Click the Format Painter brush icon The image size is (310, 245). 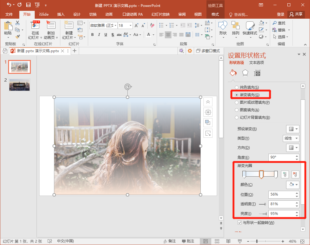pos(18,37)
